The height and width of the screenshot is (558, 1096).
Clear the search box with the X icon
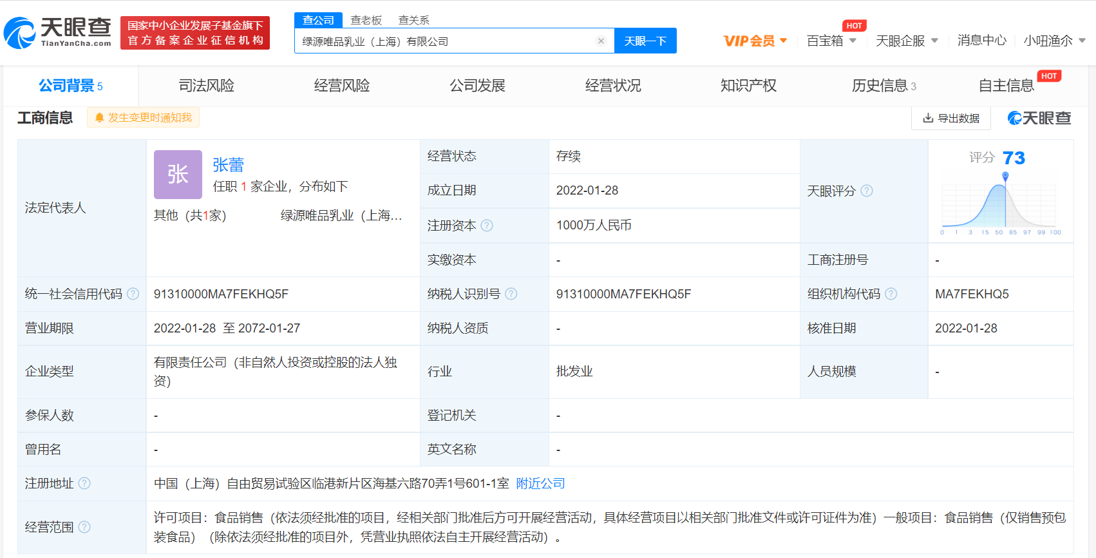click(601, 41)
